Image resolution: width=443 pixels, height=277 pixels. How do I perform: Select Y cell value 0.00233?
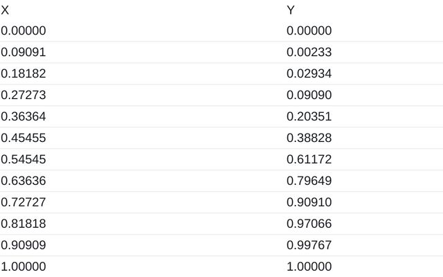click(x=309, y=53)
